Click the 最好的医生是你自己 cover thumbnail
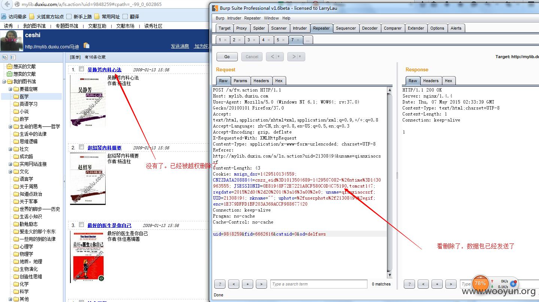The width and height of the screenshot is (539, 302). [x=88, y=257]
